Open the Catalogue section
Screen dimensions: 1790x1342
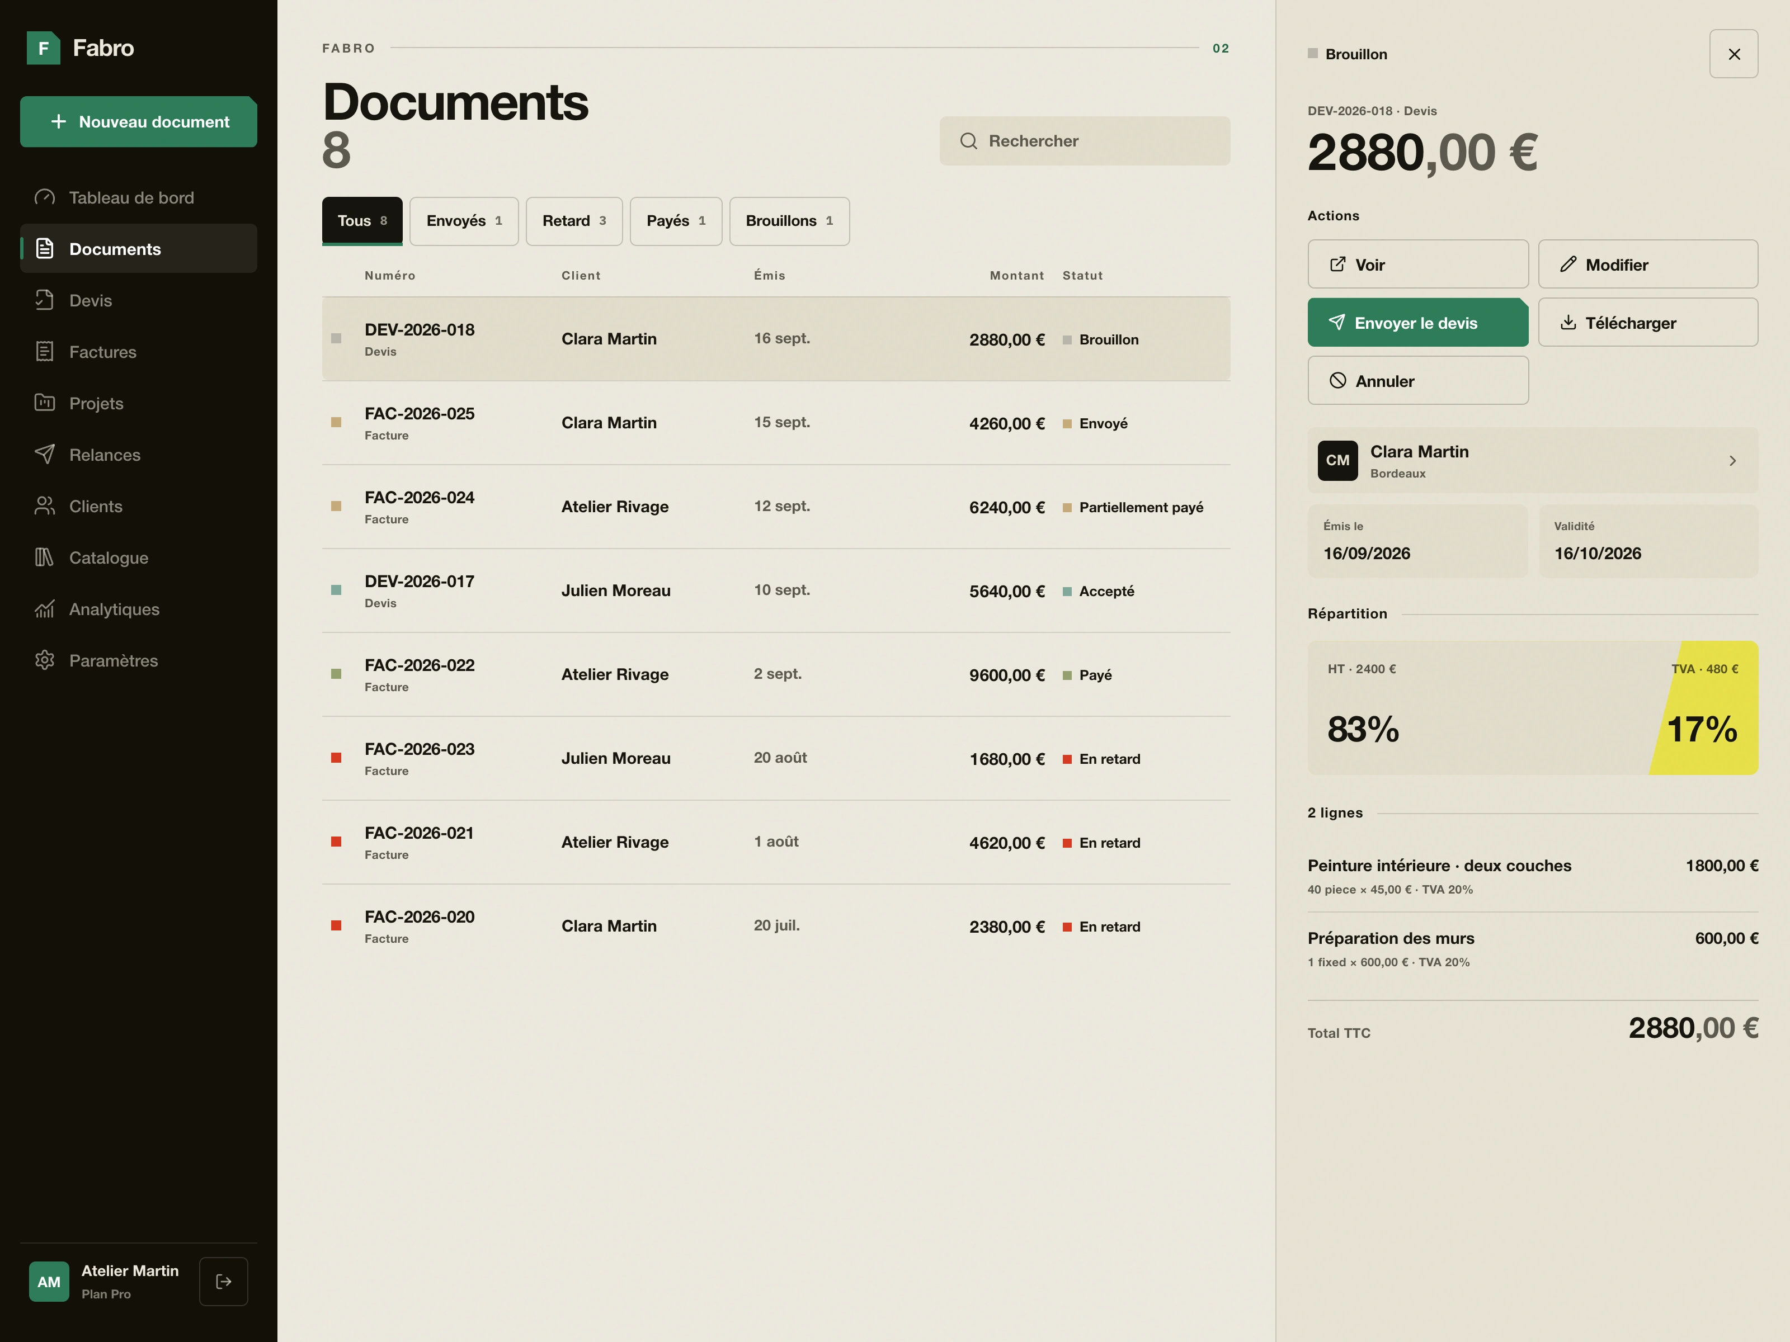[x=138, y=557]
